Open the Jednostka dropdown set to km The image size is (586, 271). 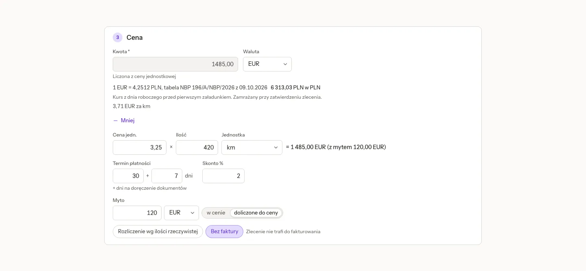point(252,147)
